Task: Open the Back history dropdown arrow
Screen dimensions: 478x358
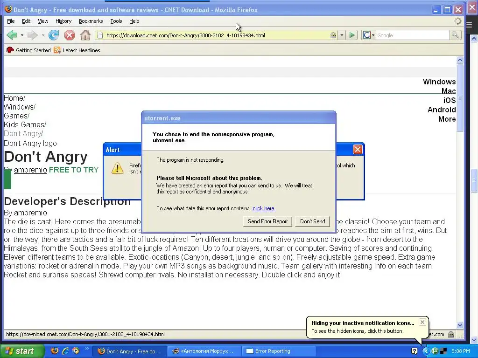Action: tap(22, 35)
